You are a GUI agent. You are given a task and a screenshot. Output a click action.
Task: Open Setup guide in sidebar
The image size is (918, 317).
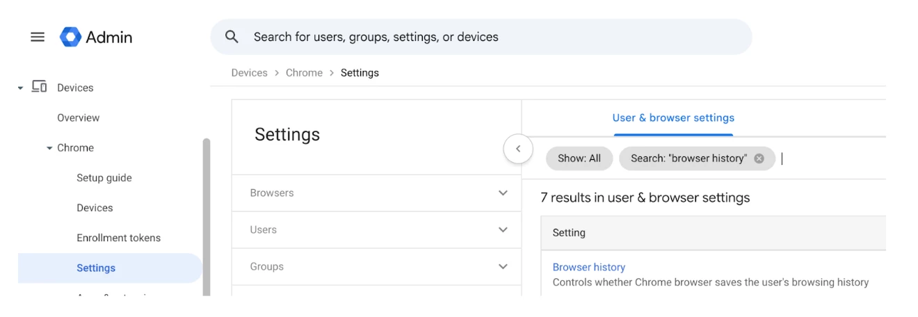[104, 178]
